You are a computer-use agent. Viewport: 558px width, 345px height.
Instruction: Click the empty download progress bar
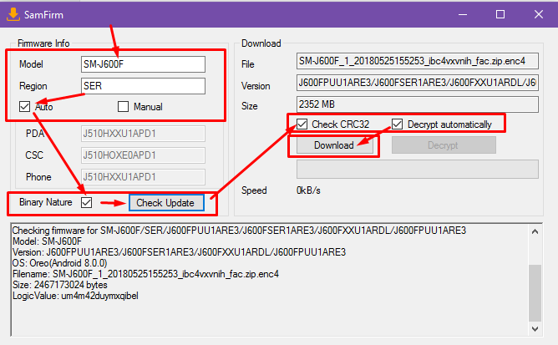pyautogui.click(x=418, y=169)
